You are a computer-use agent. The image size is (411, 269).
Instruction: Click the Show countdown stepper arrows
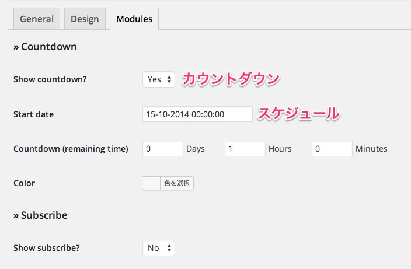tap(169, 79)
